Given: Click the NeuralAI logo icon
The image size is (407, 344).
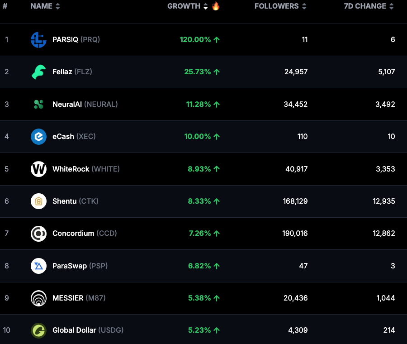Looking at the screenshot, I should point(39,105).
